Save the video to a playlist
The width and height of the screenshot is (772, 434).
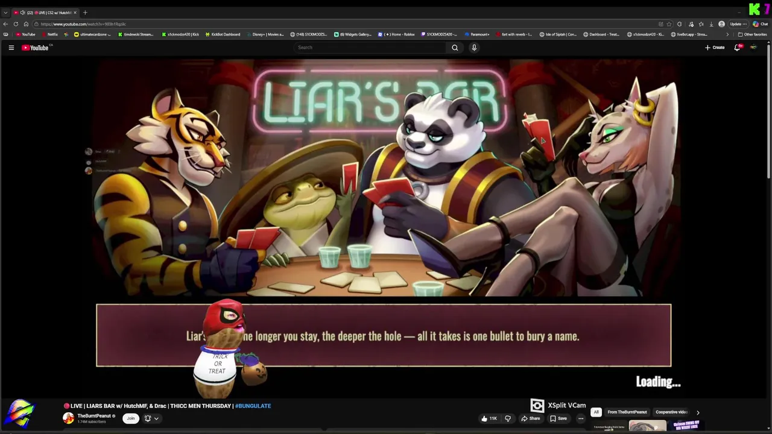[558, 418]
